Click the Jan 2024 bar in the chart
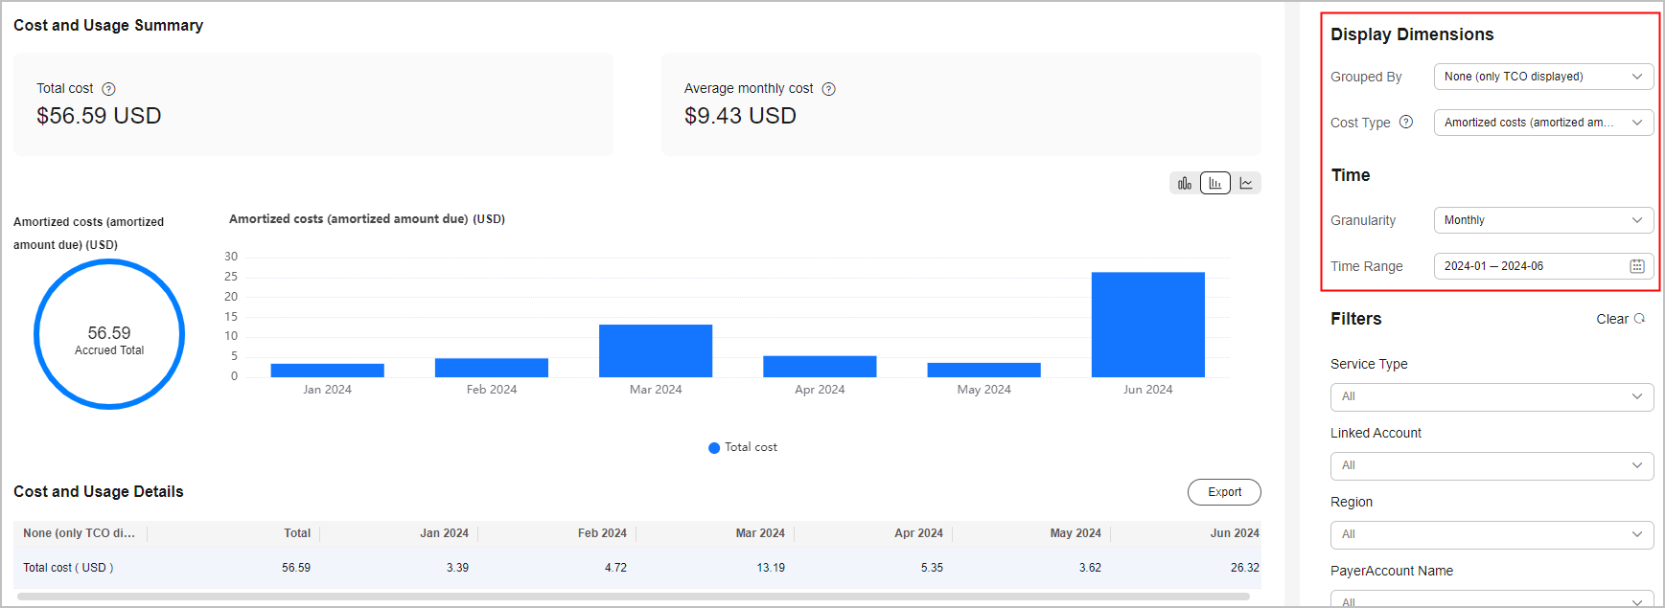 point(327,371)
